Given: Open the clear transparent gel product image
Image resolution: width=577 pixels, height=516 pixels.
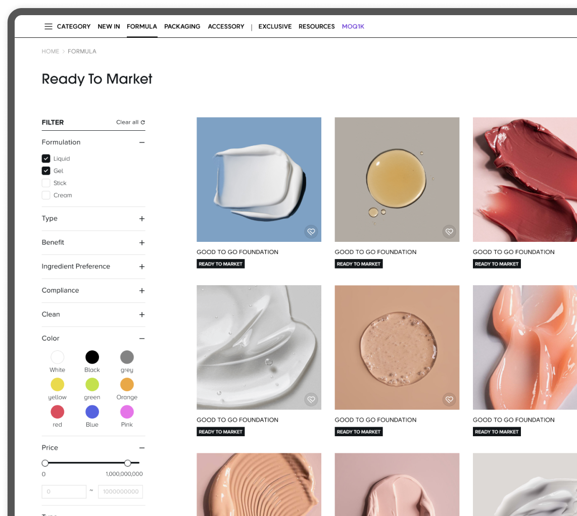Looking at the screenshot, I should (259, 347).
